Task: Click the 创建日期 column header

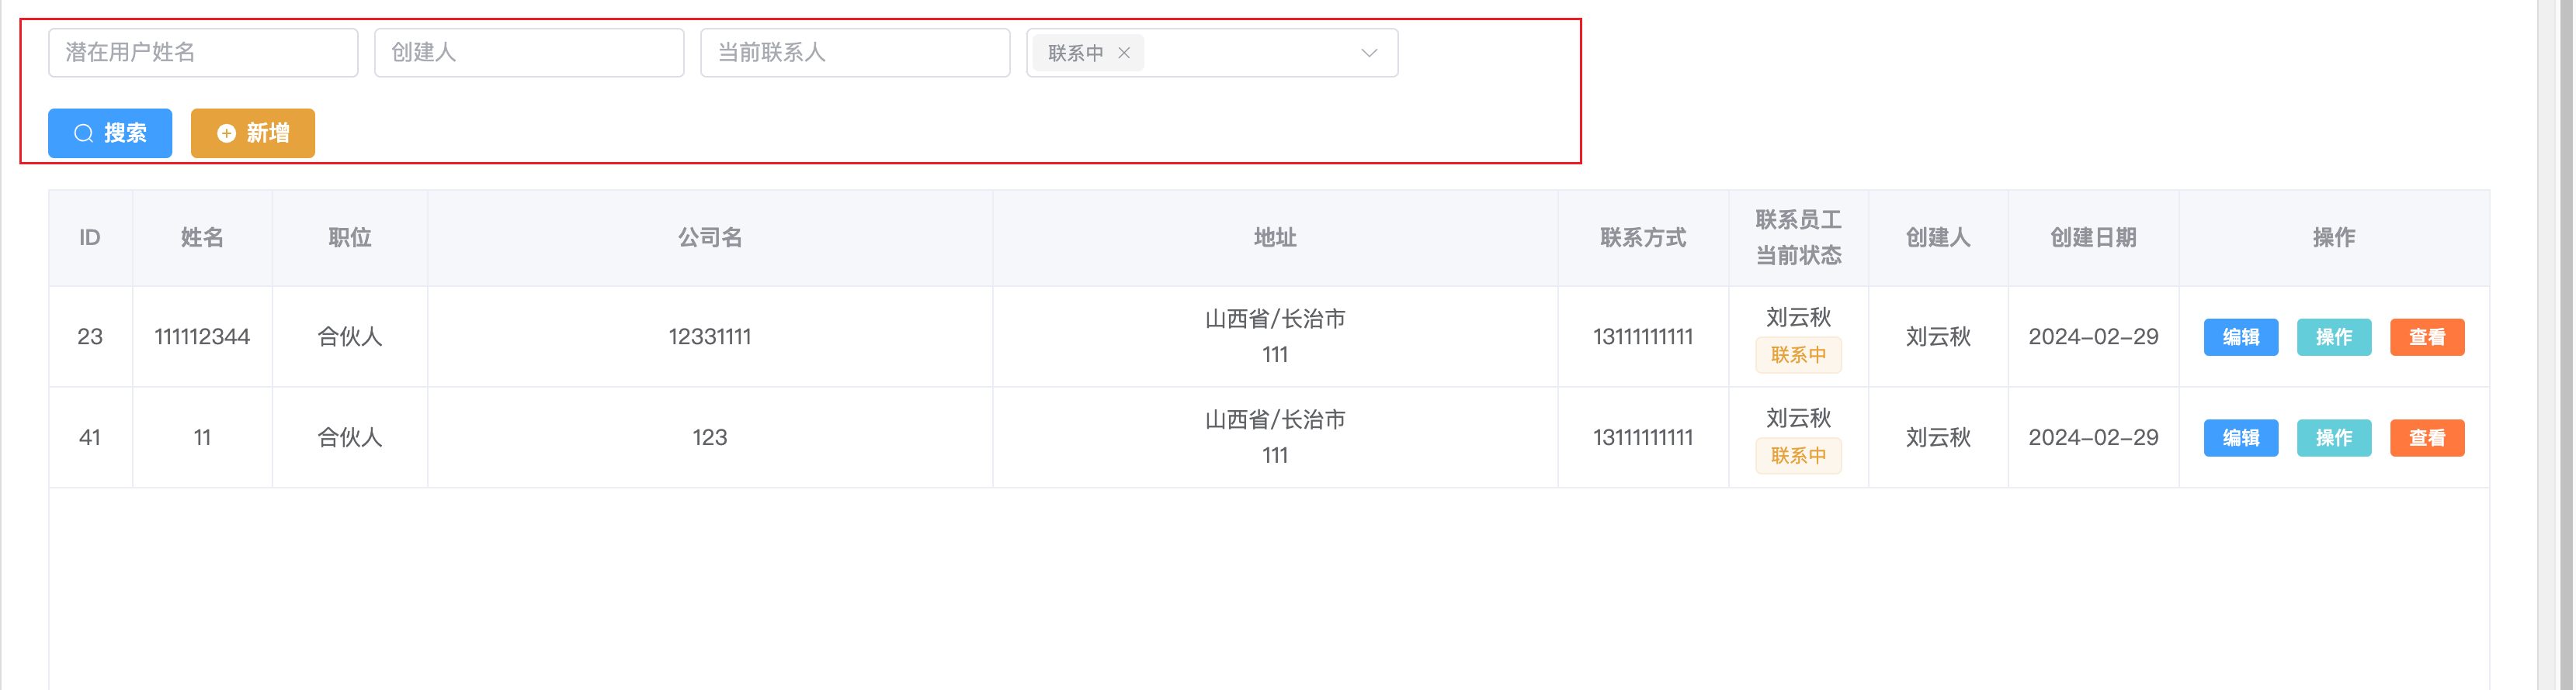Action: [x=2093, y=238]
